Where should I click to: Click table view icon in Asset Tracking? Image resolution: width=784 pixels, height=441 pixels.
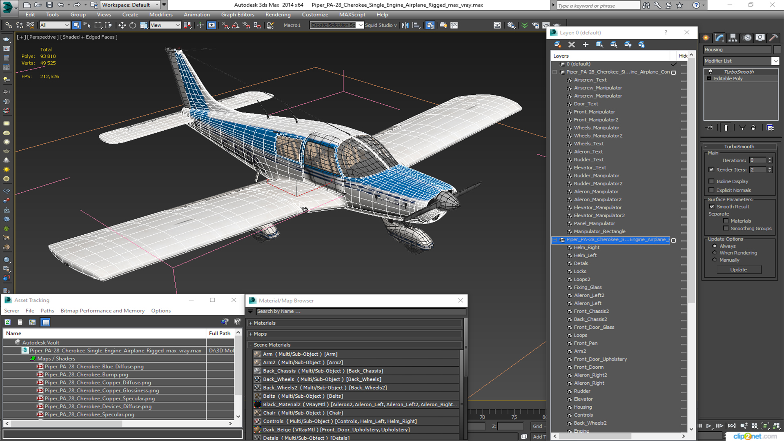pyautogui.click(x=46, y=322)
